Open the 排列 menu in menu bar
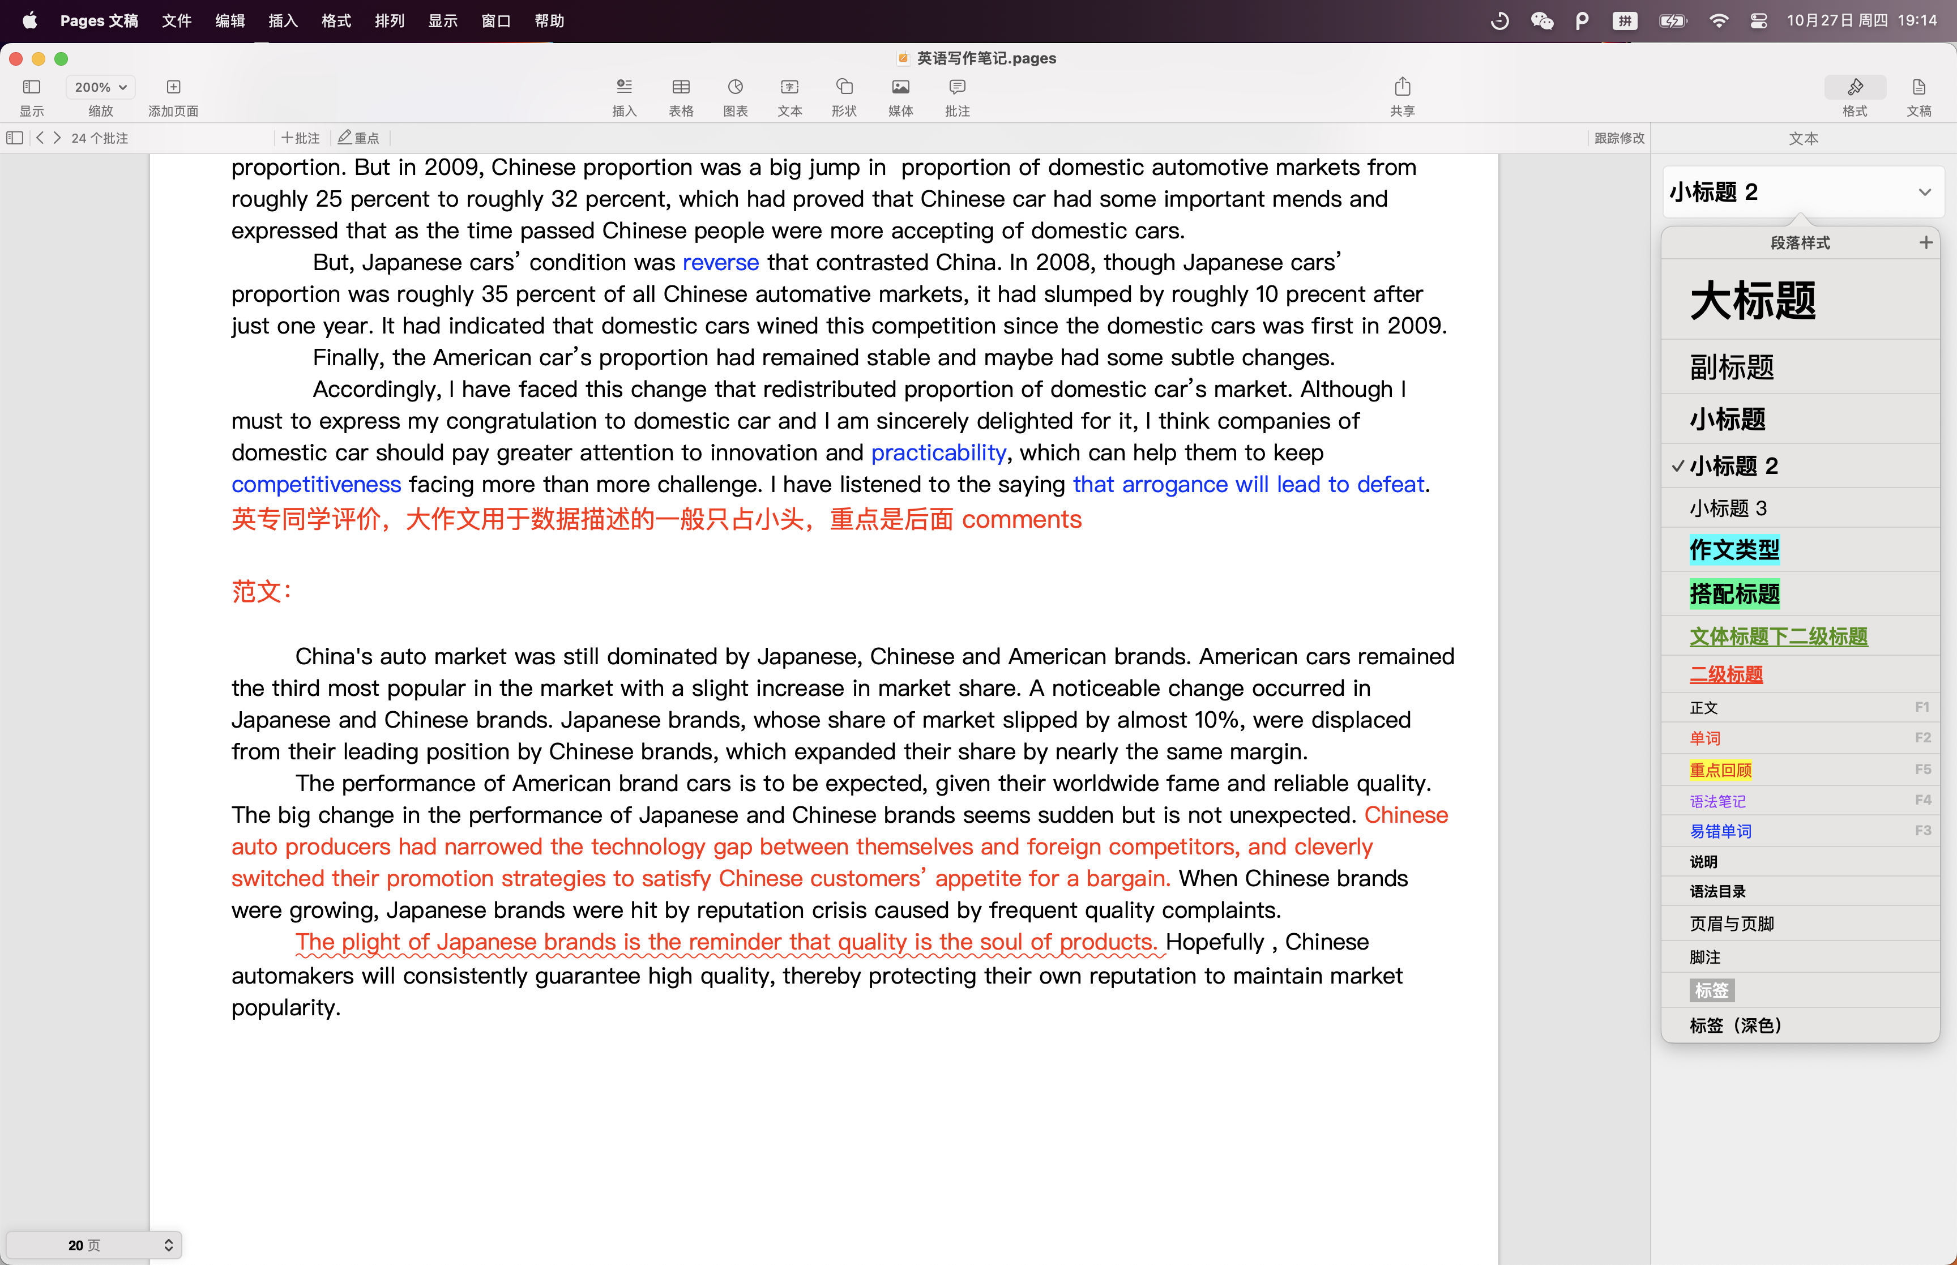Image resolution: width=1957 pixels, height=1265 pixels. coord(389,20)
